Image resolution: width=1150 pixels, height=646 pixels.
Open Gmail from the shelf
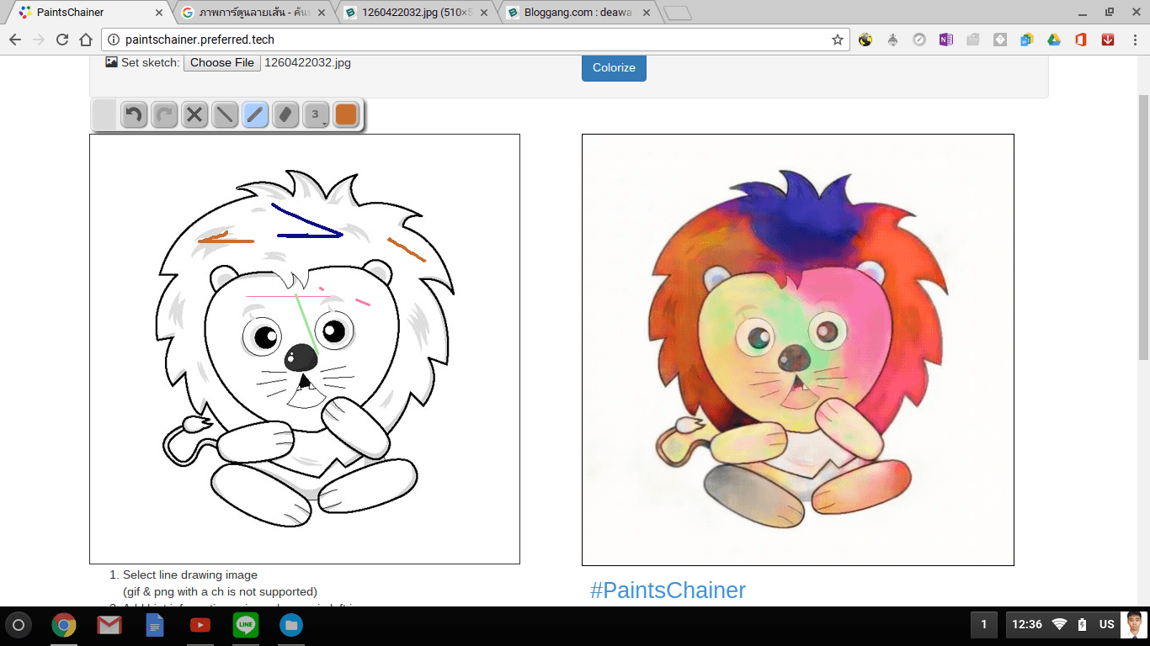coord(109,625)
